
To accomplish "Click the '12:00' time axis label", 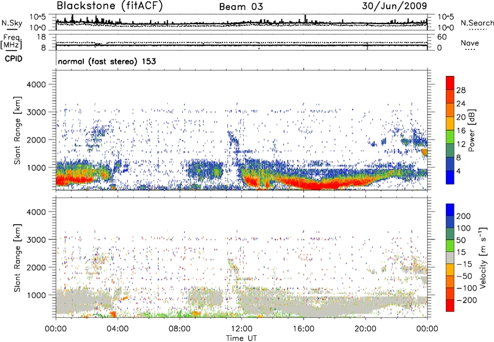I will (241, 329).
